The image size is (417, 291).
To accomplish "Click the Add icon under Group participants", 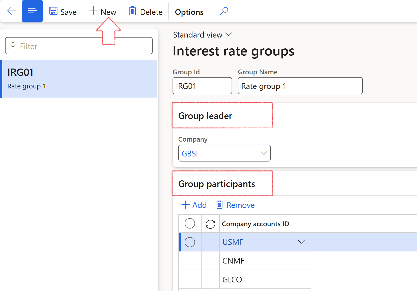I will pyautogui.click(x=186, y=205).
